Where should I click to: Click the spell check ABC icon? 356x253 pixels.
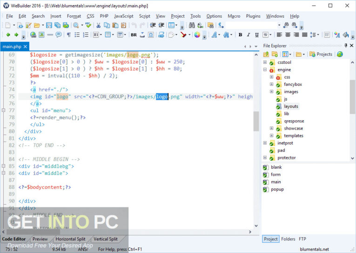88,25
